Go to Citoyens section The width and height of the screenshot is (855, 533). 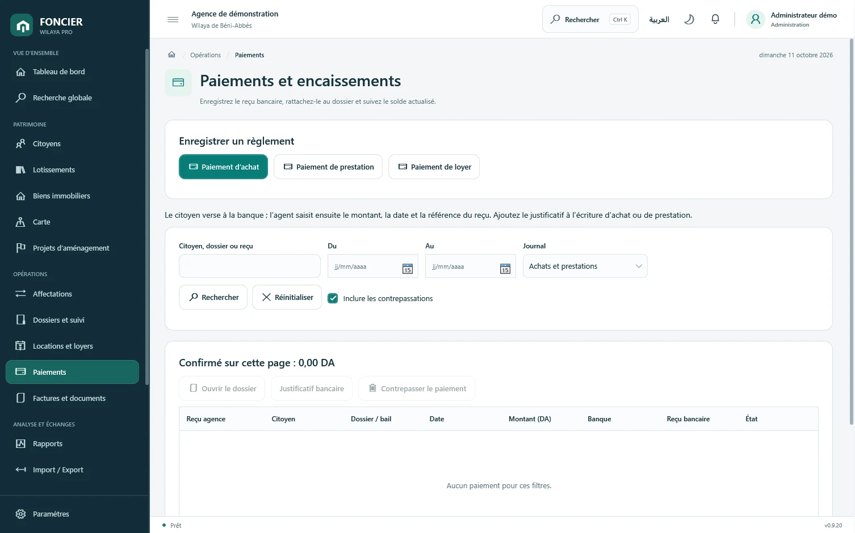pos(72,144)
